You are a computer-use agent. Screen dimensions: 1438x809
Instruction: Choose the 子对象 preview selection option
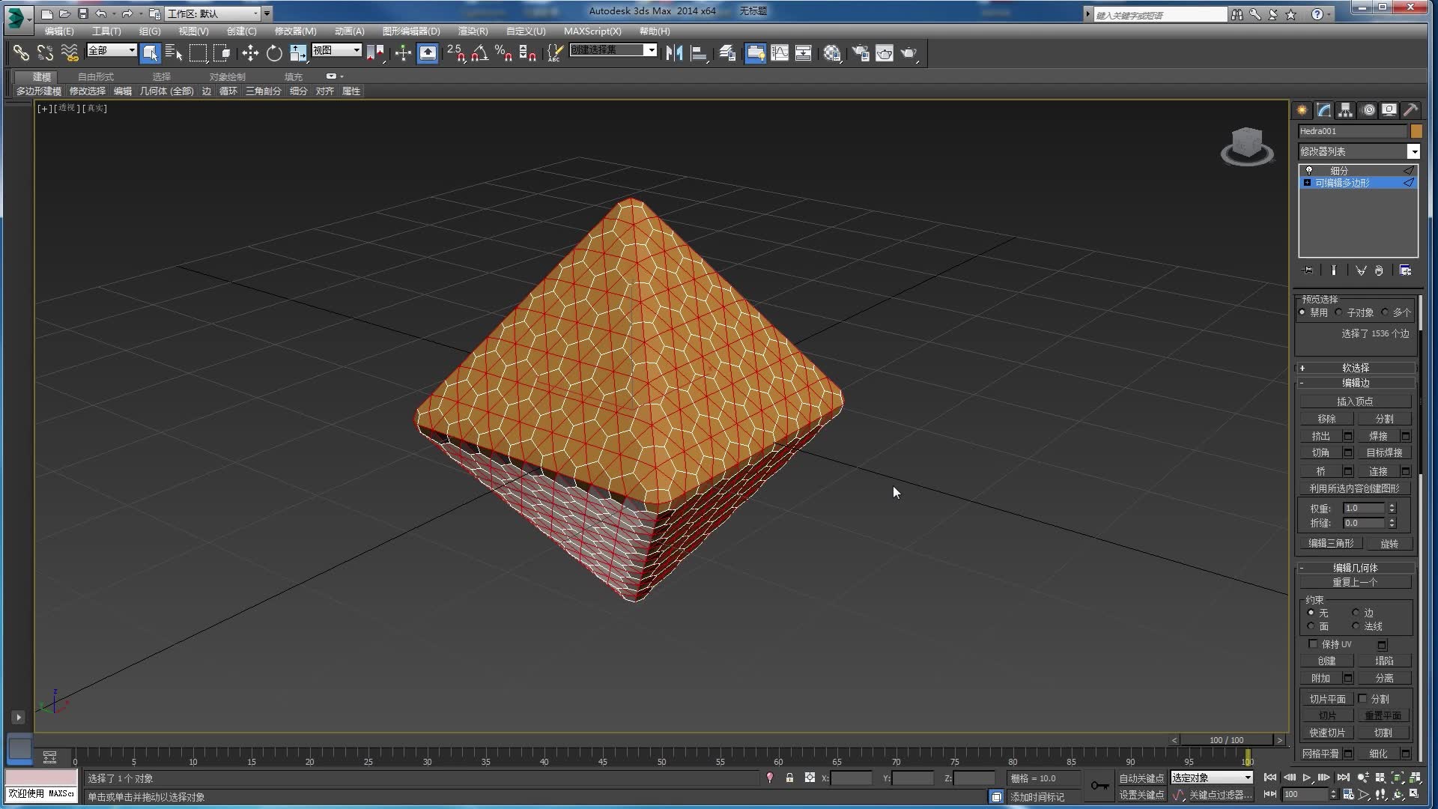point(1338,312)
